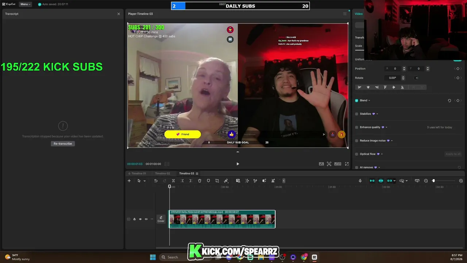The height and width of the screenshot is (263, 467).
Task: Toggle auto snapping in timeline toolbar
Action: [x=381, y=181]
